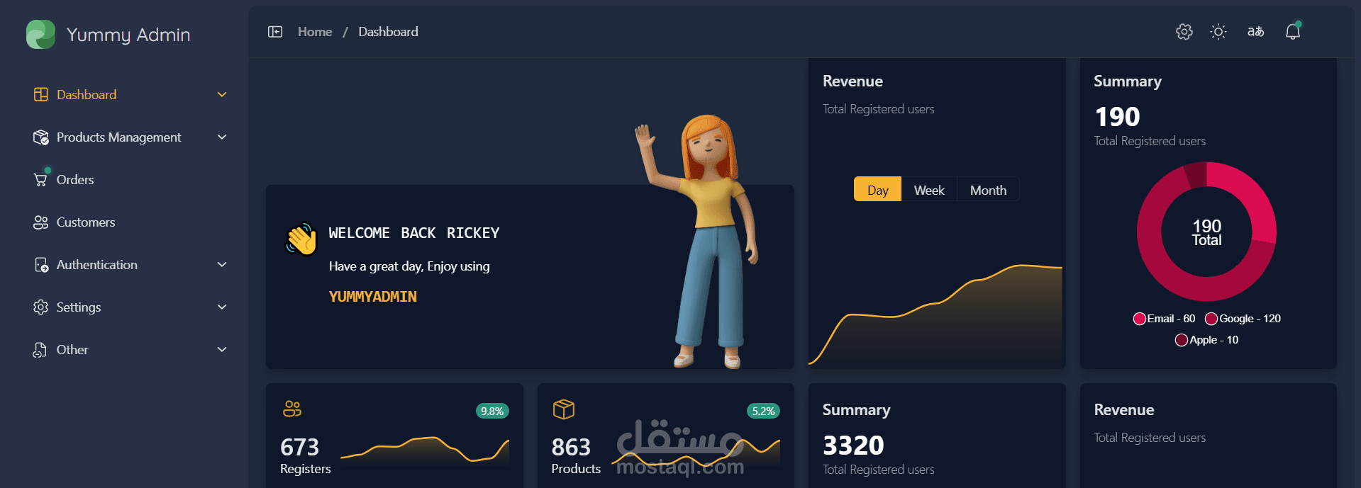Click the Authentication lock-file icon
This screenshot has height=488, width=1361.
click(40, 264)
